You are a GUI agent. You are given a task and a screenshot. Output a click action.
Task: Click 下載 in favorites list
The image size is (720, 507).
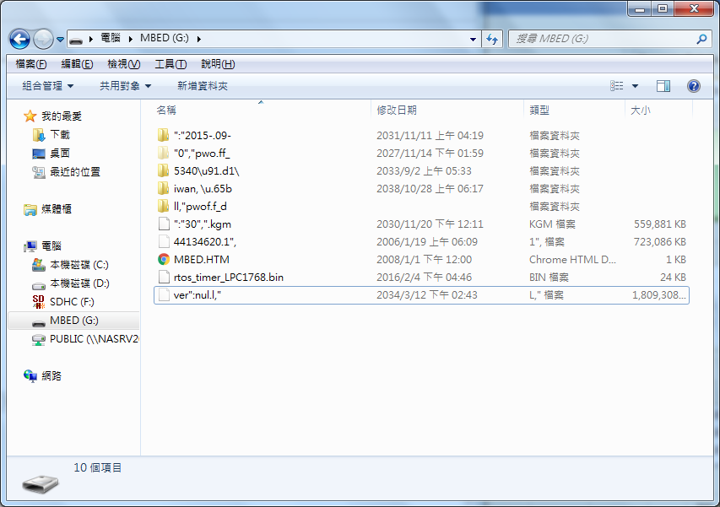pos(60,135)
